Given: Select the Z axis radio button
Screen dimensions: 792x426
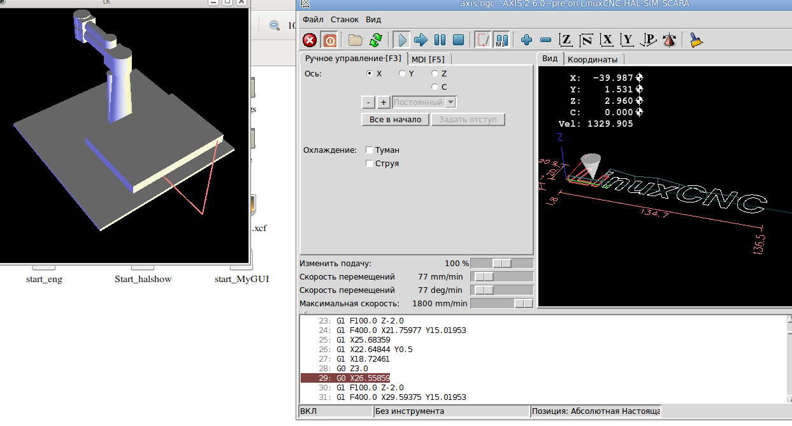Looking at the screenshot, I should click(x=435, y=73).
